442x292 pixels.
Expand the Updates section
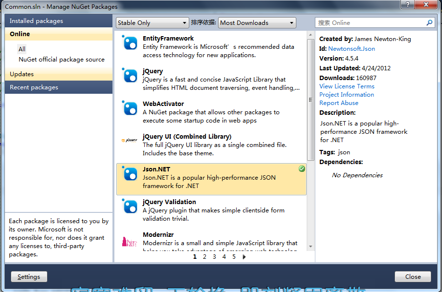(x=59, y=74)
